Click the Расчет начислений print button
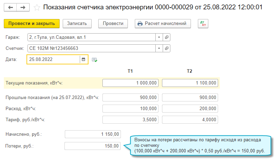This screenshot has height=160, width=278. tap(163, 24)
